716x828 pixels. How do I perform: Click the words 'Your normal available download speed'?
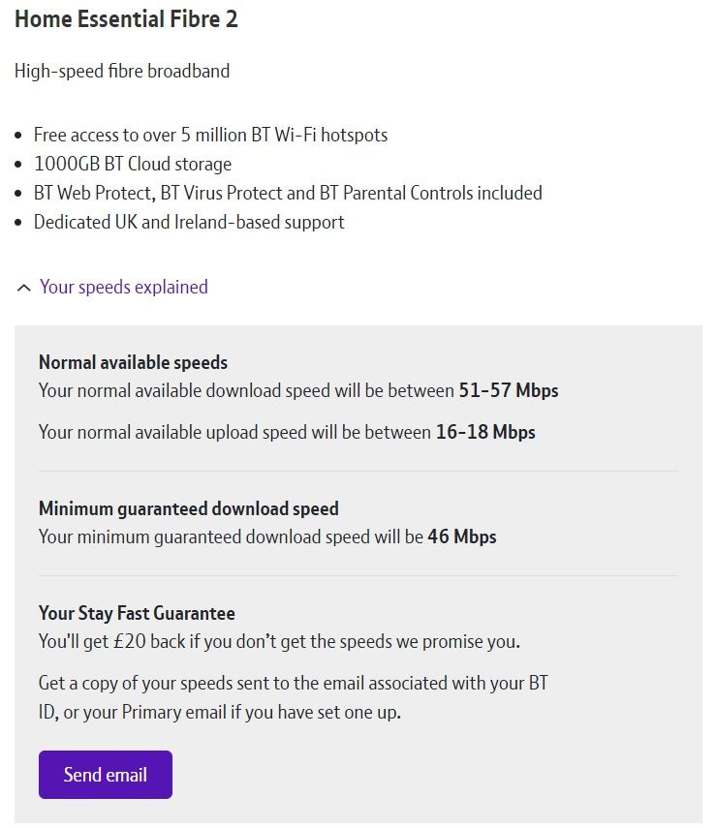(178, 391)
